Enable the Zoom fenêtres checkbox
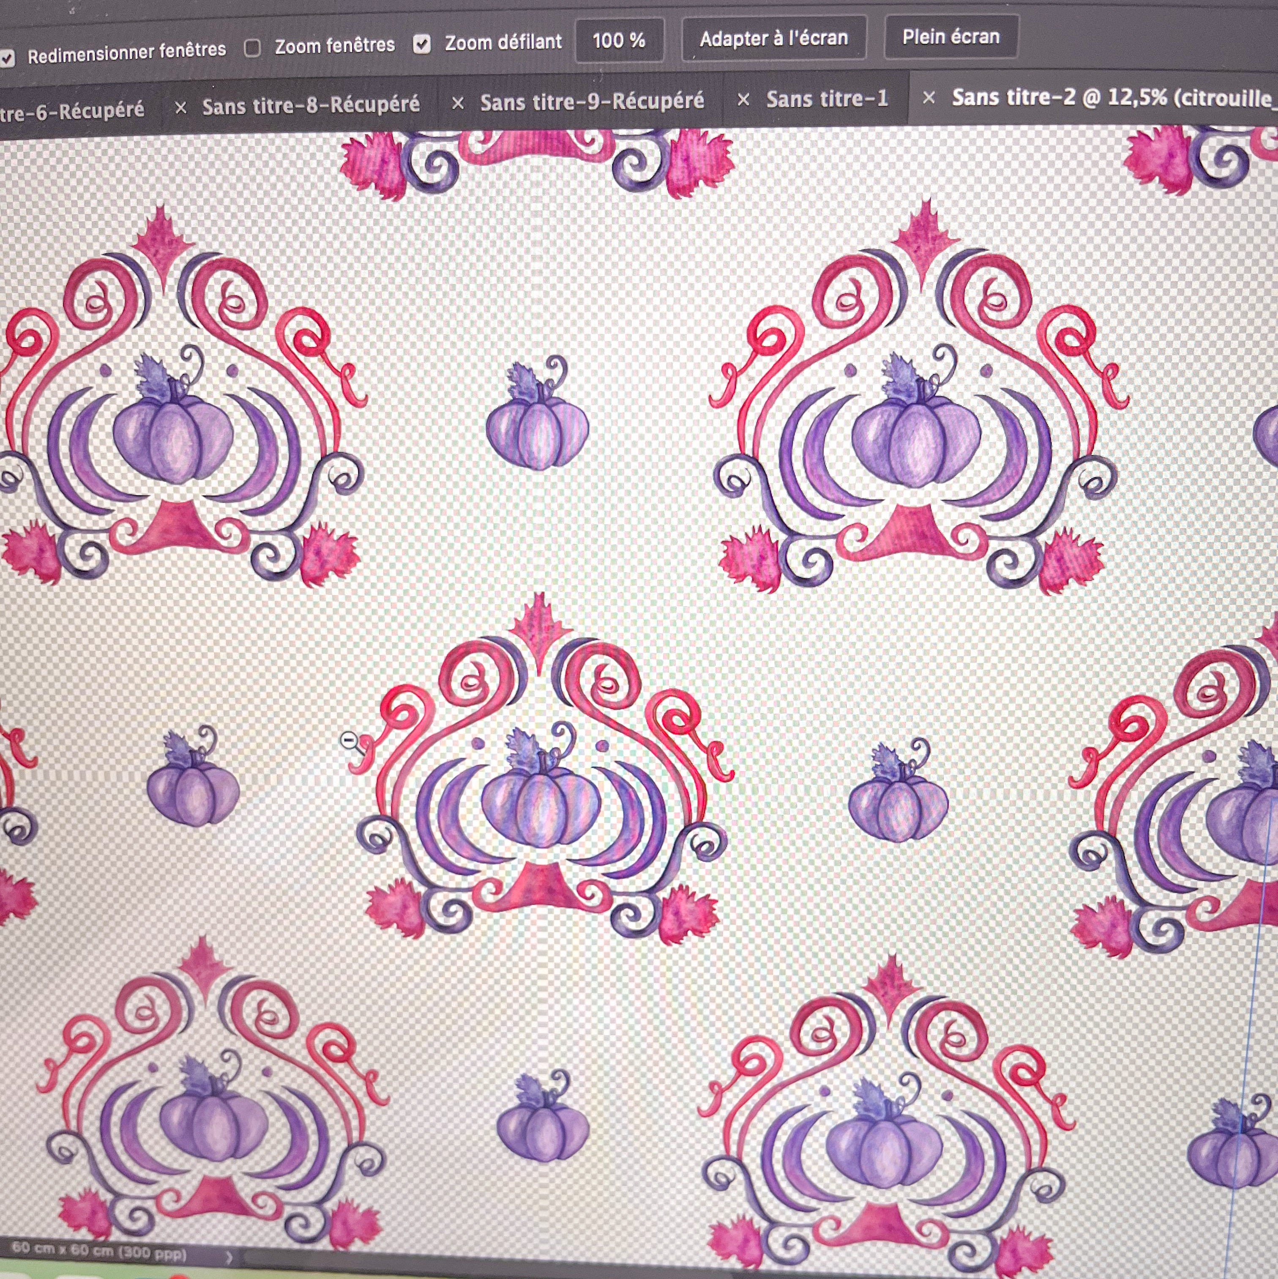Viewport: 1278px width, 1279px height. [252, 48]
